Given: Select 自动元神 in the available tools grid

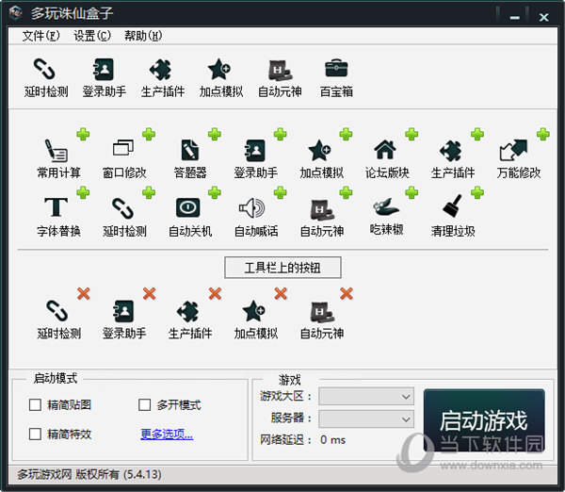Looking at the screenshot, I should [x=321, y=217].
